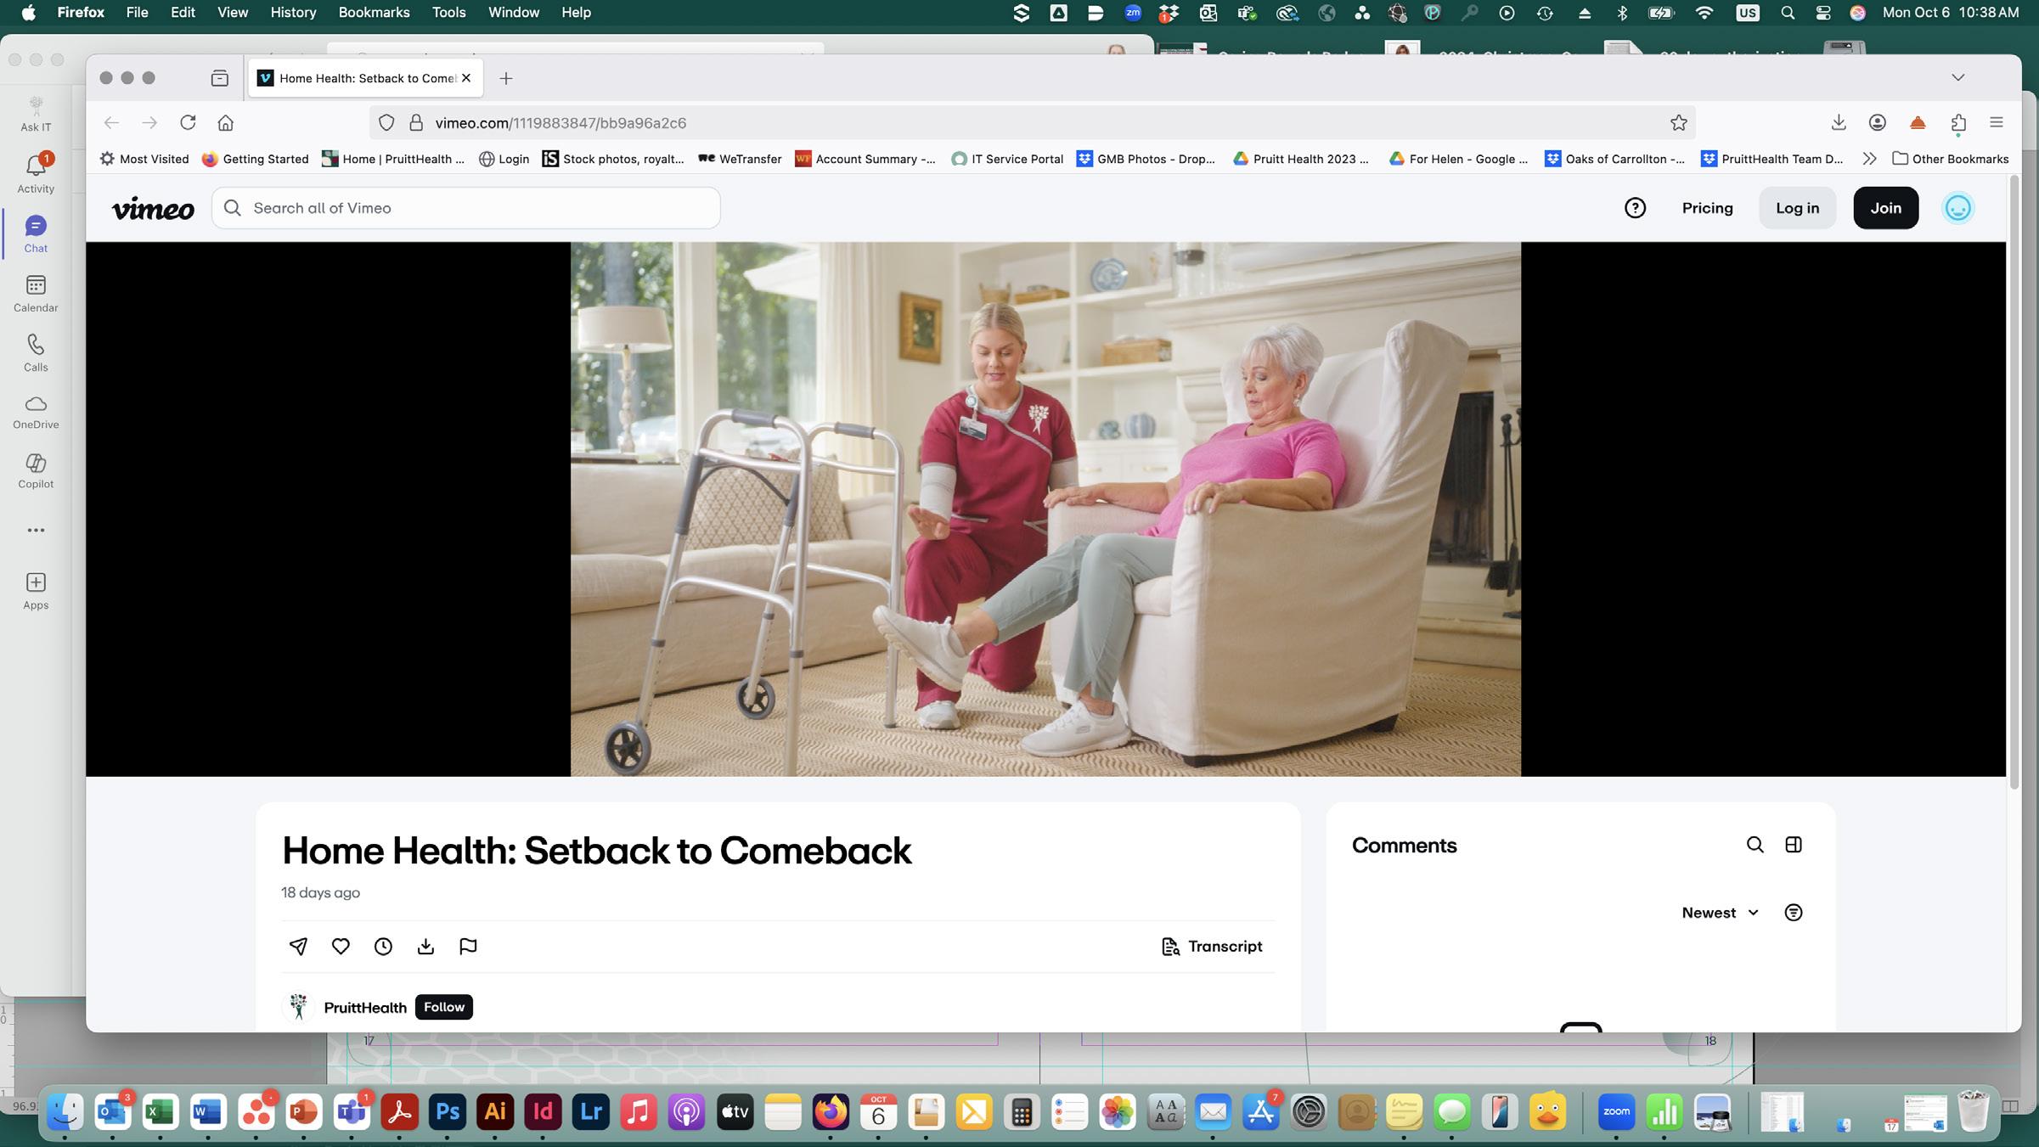Open Photoshop from the Dock
Screen dimensions: 2039x1147
[448, 1111]
